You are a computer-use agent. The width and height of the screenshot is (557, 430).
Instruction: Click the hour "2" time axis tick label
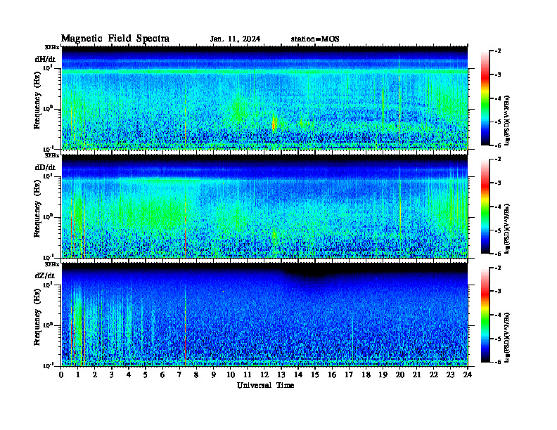pyautogui.click(x=95, y=375)
